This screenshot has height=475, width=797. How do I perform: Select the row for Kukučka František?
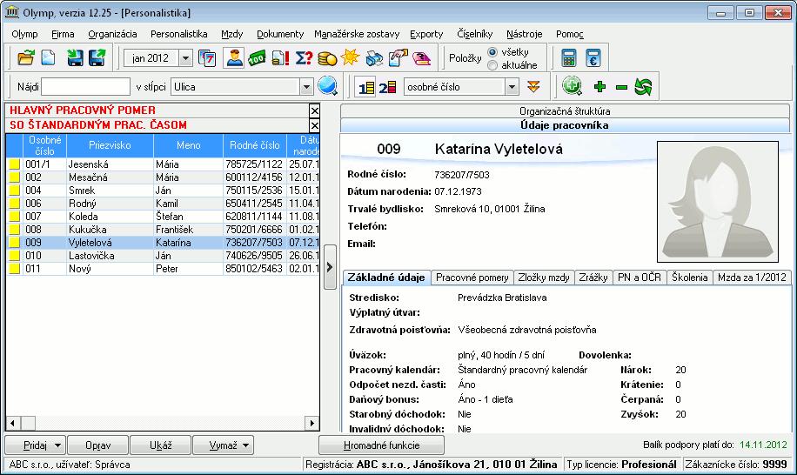[163, 230]
